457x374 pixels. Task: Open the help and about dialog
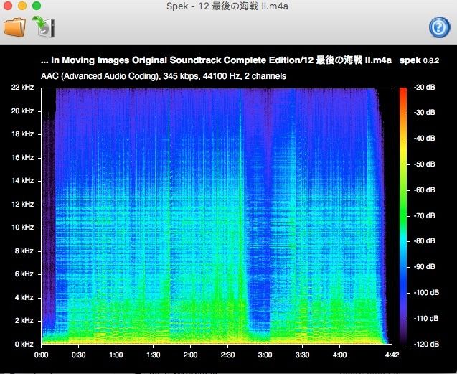(440, 27)
